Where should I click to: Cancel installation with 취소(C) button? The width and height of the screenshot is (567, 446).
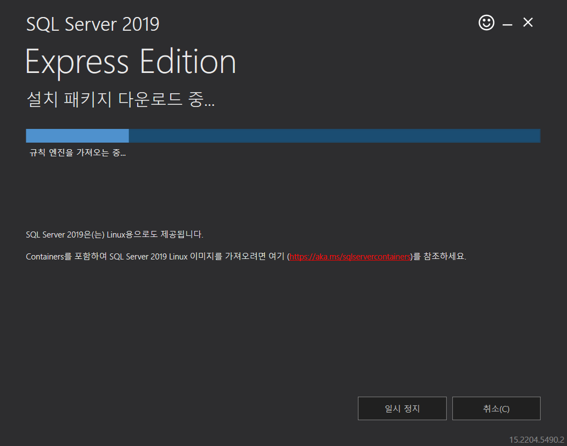click(x=496, y=408)
